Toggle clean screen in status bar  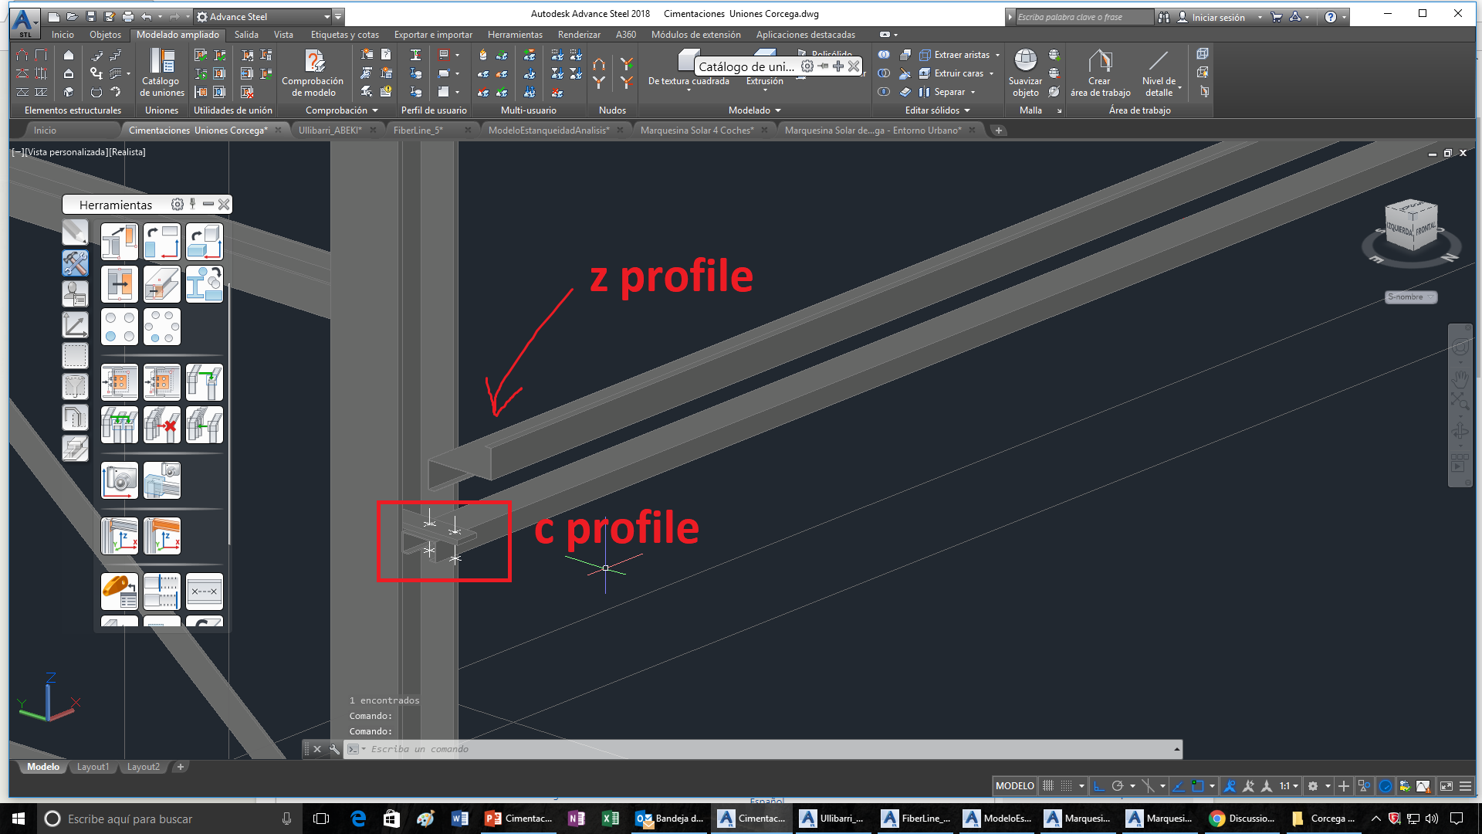click(1446, 786)
